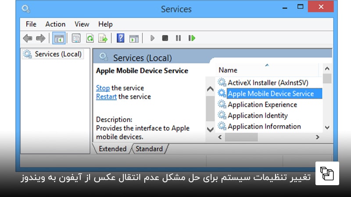Click gear icon beside Apple Mobile Device Service row

[x=222, y=93]
